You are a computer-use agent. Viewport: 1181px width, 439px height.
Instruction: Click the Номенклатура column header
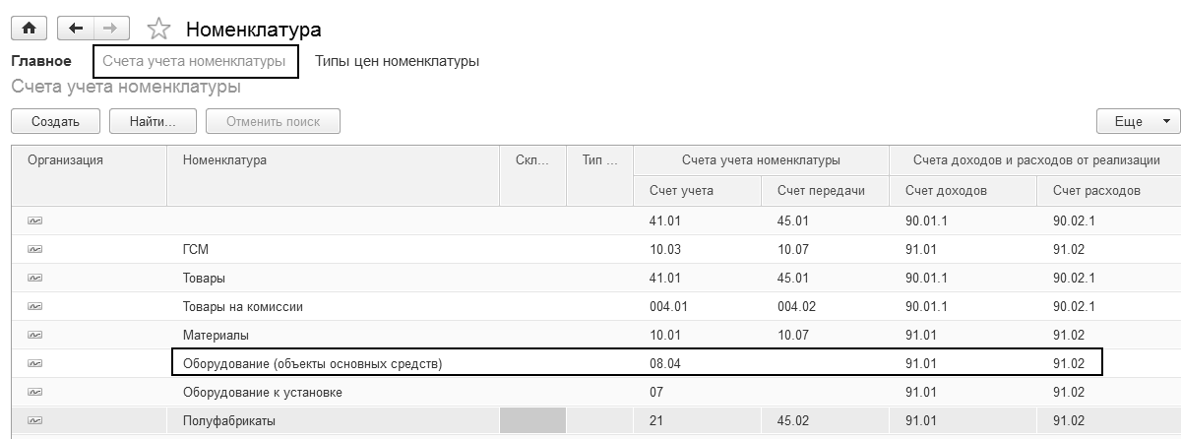(224, 160)
